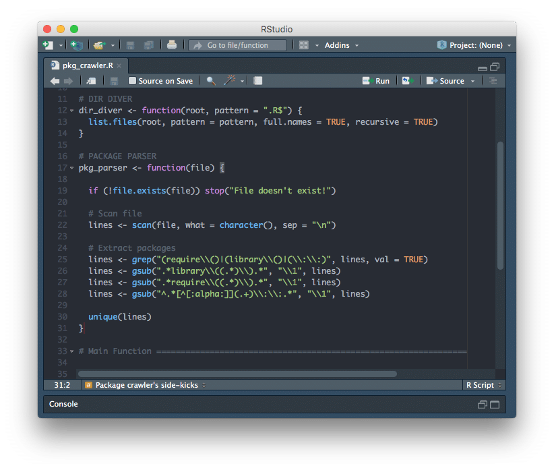Viewport: 554px width, 472px height.
Task: Run the current line or selection
Action: click(x=376, y=81)
